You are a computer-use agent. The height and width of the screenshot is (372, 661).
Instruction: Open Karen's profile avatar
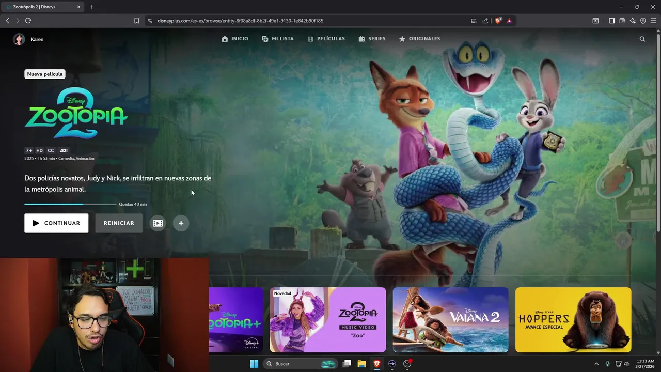(x=19, y=39)
